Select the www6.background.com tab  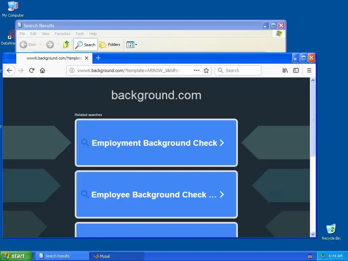tap(54, 58)
